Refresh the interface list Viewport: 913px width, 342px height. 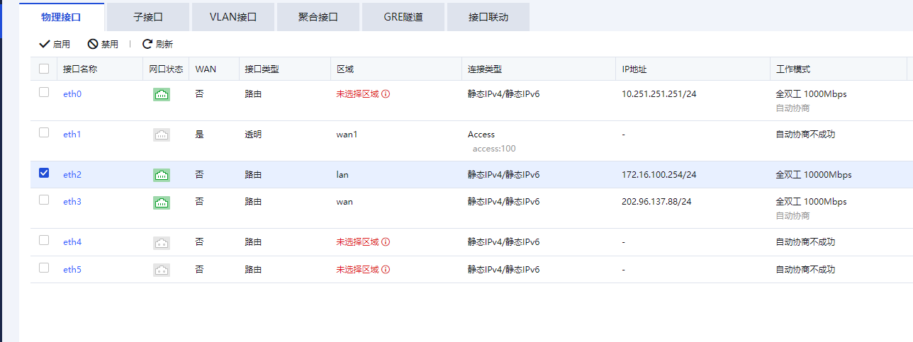coord(157,44)
